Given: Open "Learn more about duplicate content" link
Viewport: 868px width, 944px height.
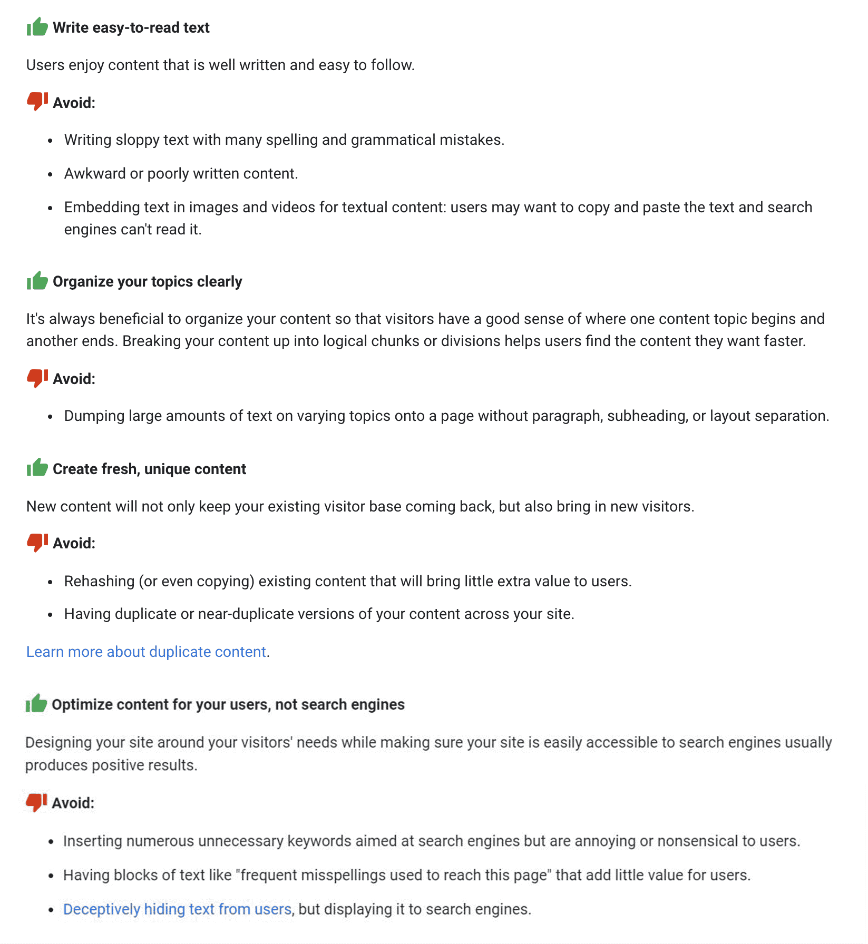Looking at the screenshot, I should click(146, 652).
